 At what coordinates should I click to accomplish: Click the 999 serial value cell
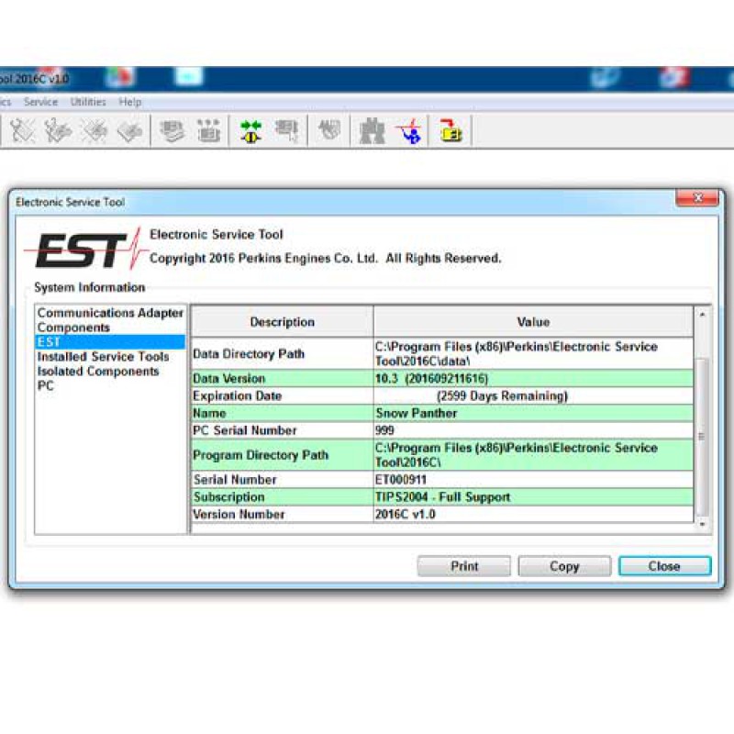[533, 430]
